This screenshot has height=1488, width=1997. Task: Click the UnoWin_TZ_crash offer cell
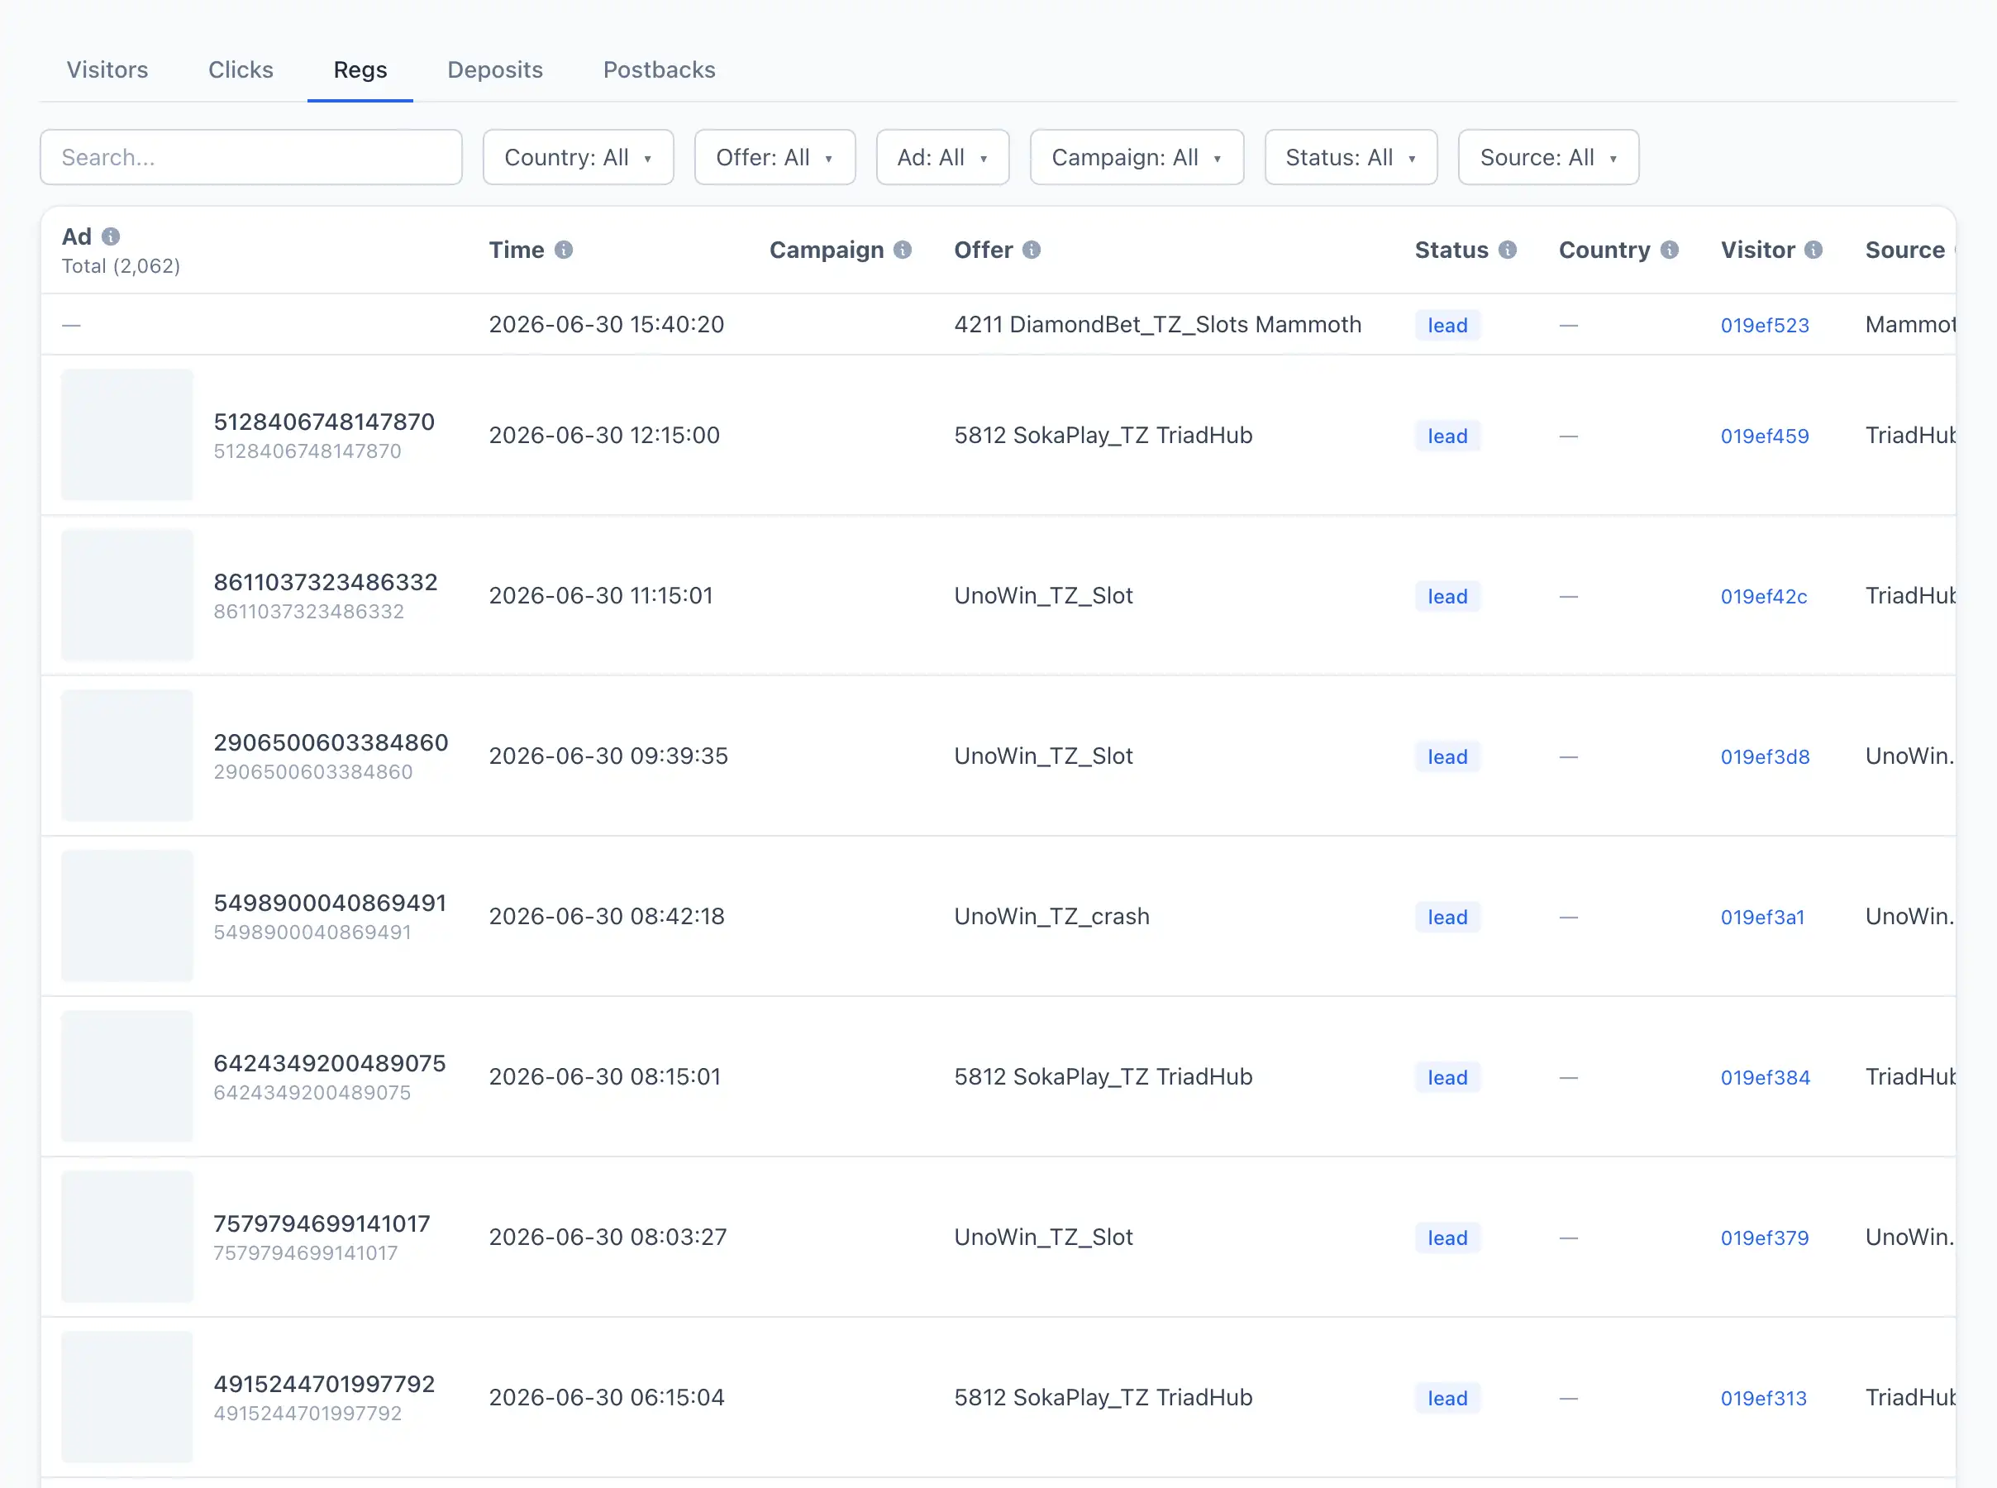(x=1051, y=916)
